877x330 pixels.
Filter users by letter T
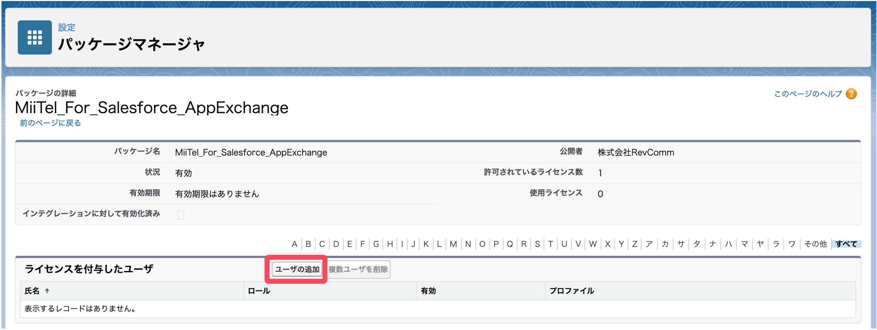point(550,244)
